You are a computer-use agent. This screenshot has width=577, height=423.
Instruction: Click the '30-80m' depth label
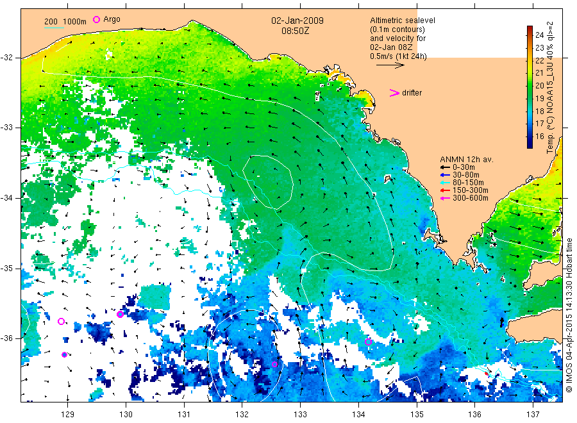point(466,175)
